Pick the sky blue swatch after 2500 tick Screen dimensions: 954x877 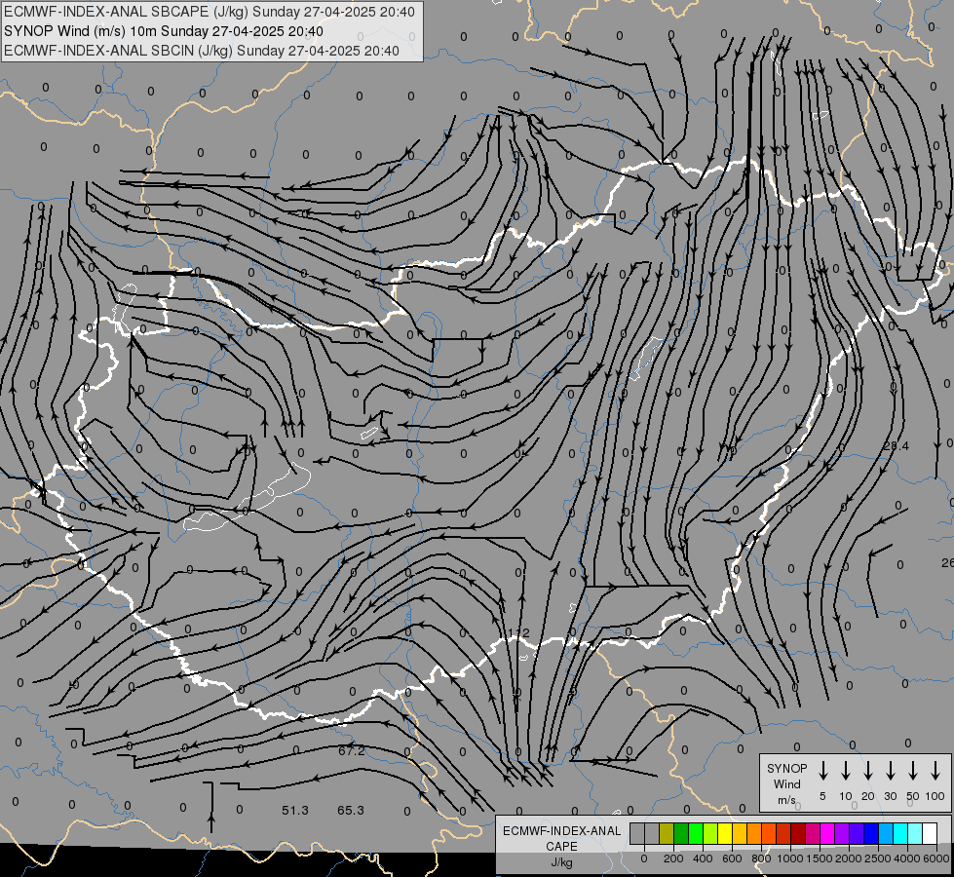[885, 833]
